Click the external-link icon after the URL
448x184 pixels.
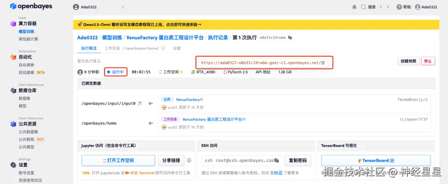[x=323, y=63]
